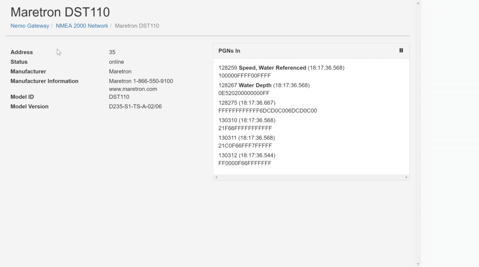Click the page scrollbar up arrow
Image resolution: width=479 pixels, height=267 pixels.
pos(418,3)
